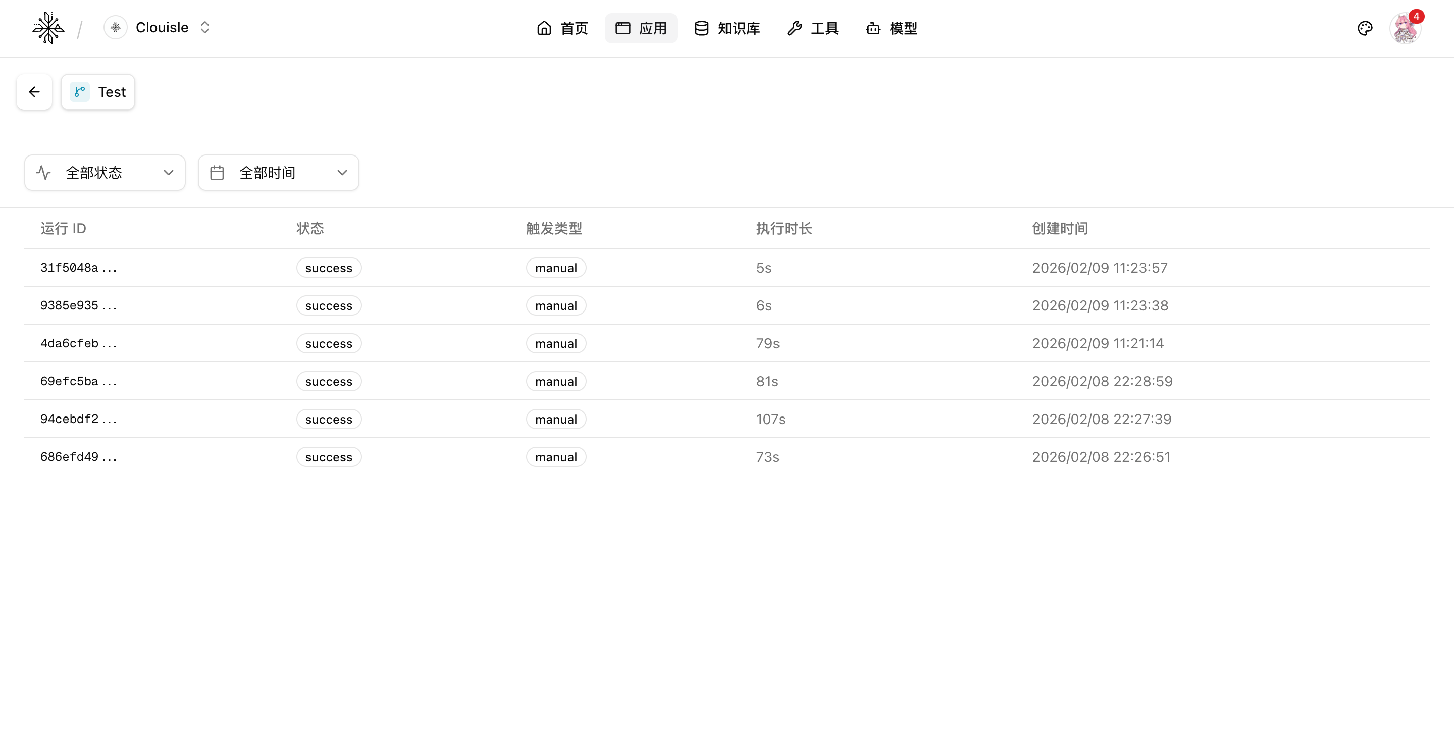Go to the 首页 home tab
Image resolution: width=1454 pixels, height=729 pixels.
[562, 28]
